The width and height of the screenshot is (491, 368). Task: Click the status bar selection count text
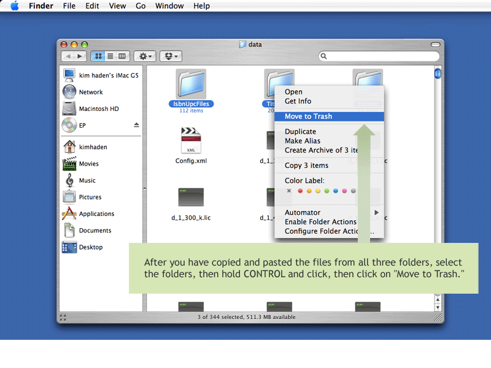247,317
